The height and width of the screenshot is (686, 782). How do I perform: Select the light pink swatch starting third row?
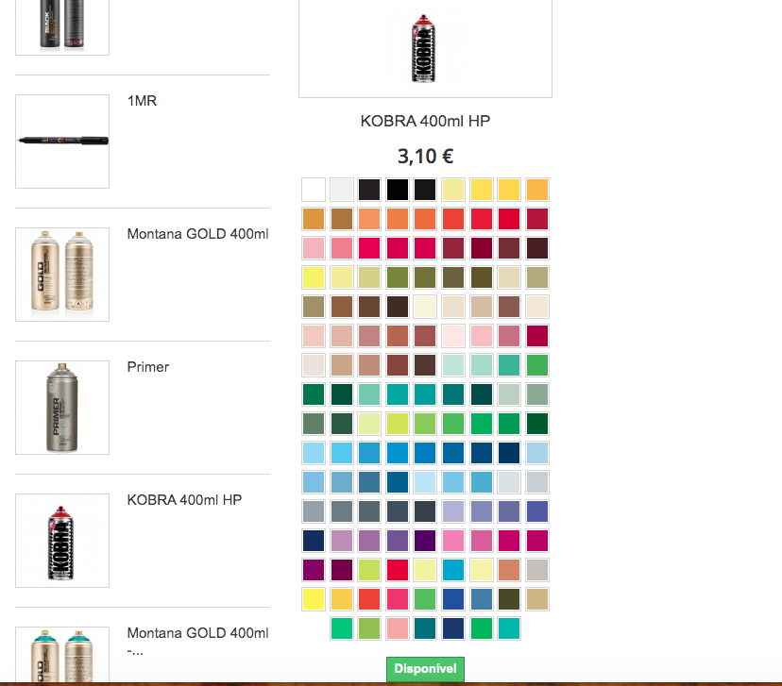click(314, 248)
